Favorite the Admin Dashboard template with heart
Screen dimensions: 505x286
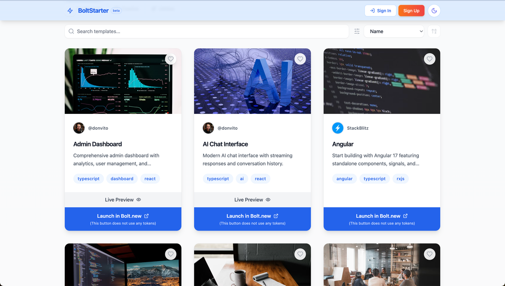point(170,59)
